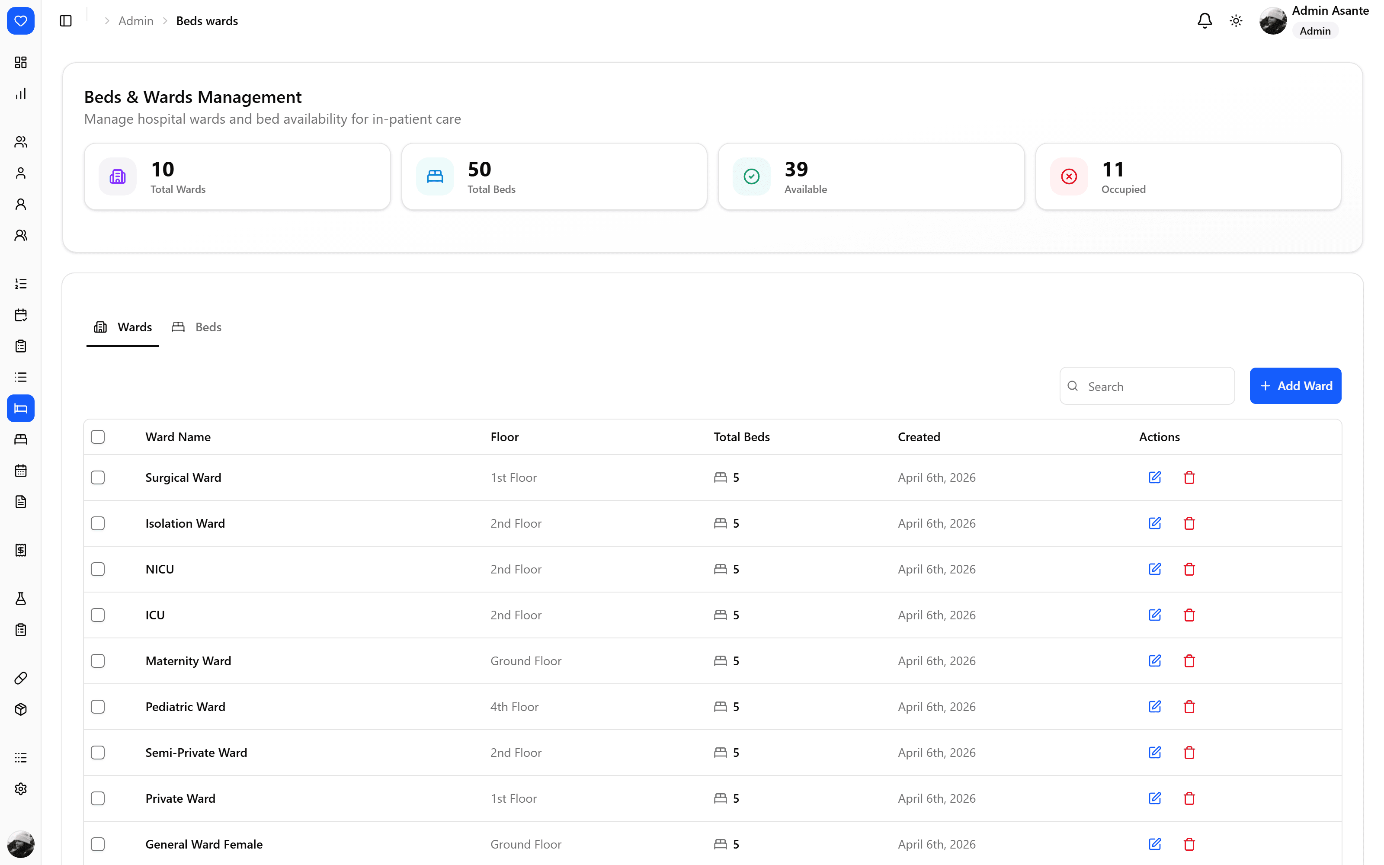Check the Surgical Ward checkbox

tap(98, 477)
